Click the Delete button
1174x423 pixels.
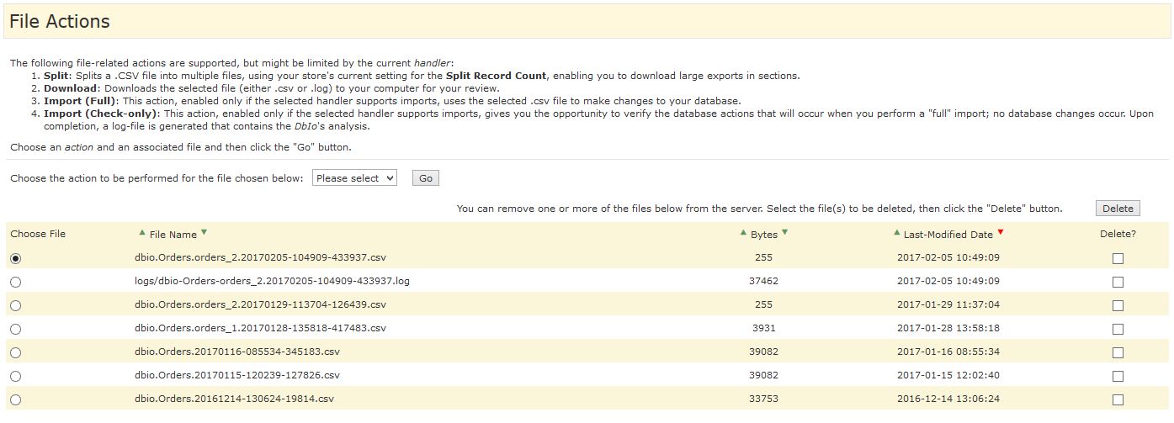tap(1118, 209)
